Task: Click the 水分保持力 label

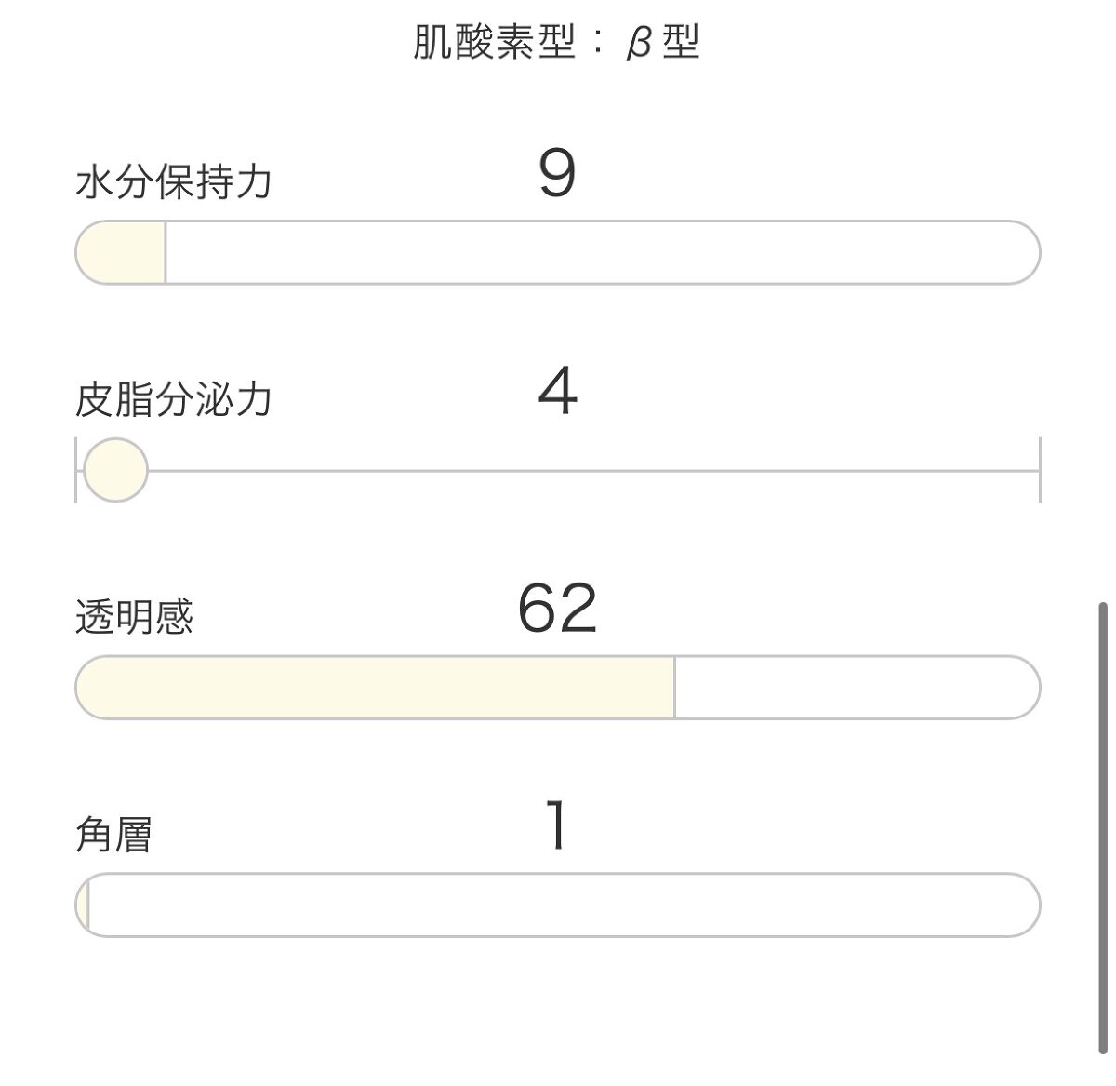Action: click(x=174, y=181)
